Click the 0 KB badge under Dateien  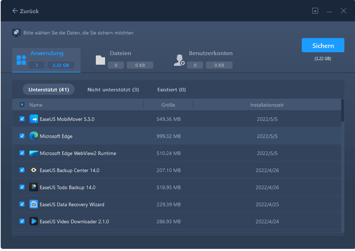point(140,65)
